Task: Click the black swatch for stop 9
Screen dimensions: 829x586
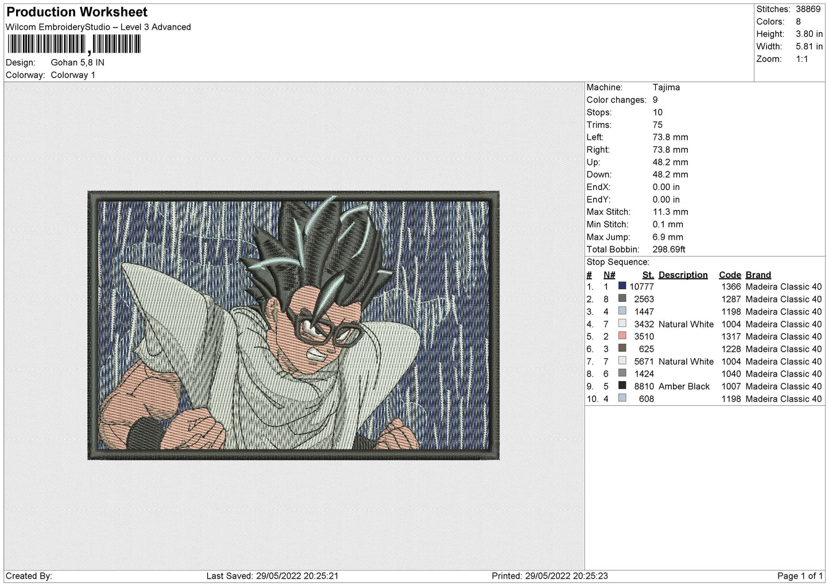Action: click(622, 386)
